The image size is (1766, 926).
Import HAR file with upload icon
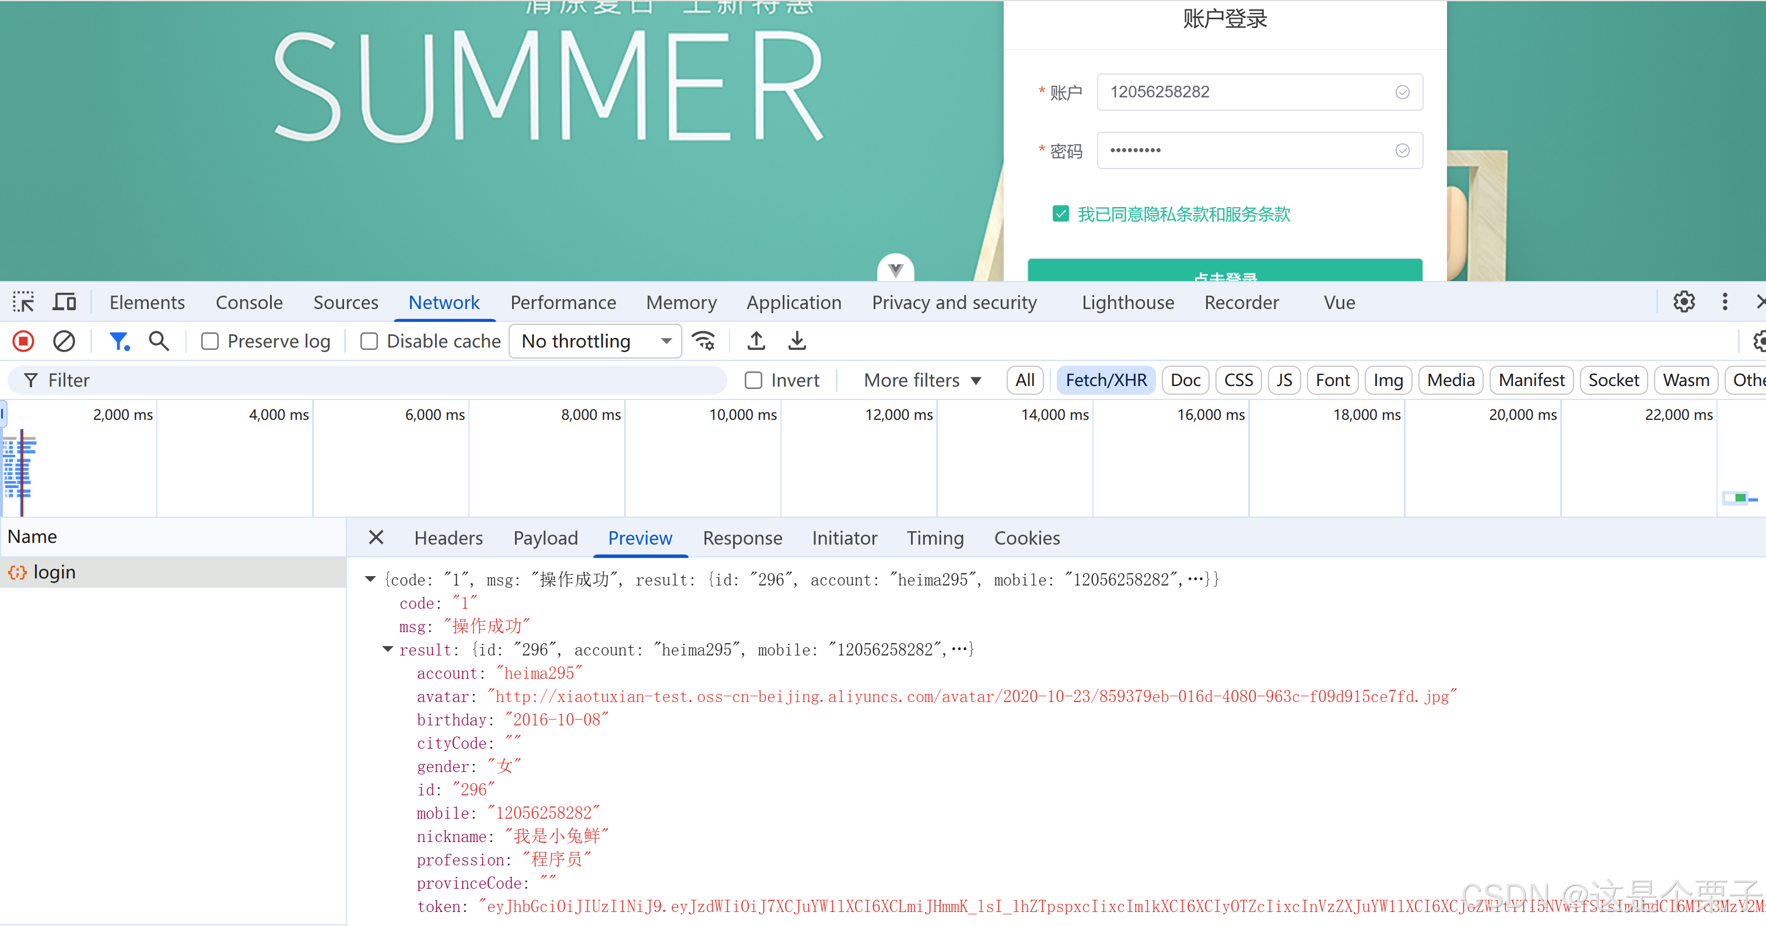756,341
